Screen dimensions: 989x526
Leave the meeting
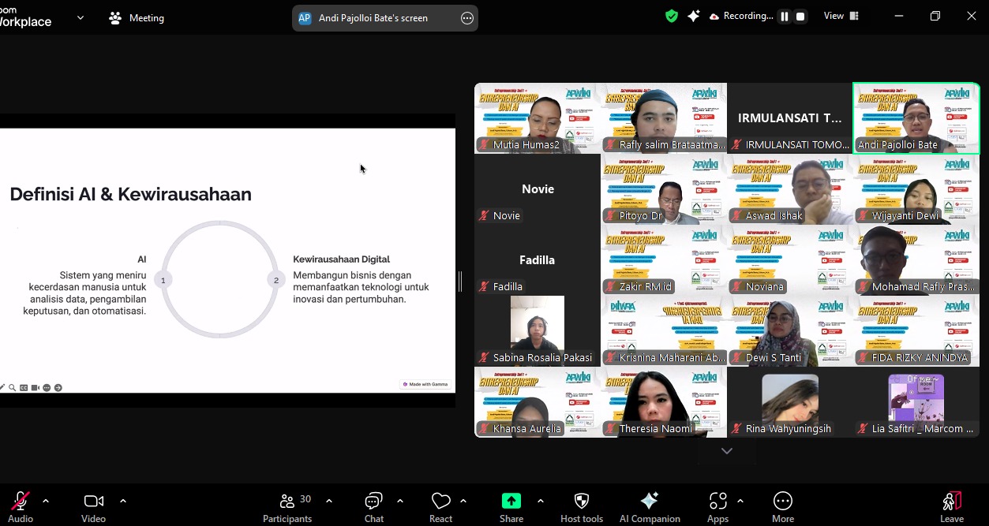click(x=952, y=507)
